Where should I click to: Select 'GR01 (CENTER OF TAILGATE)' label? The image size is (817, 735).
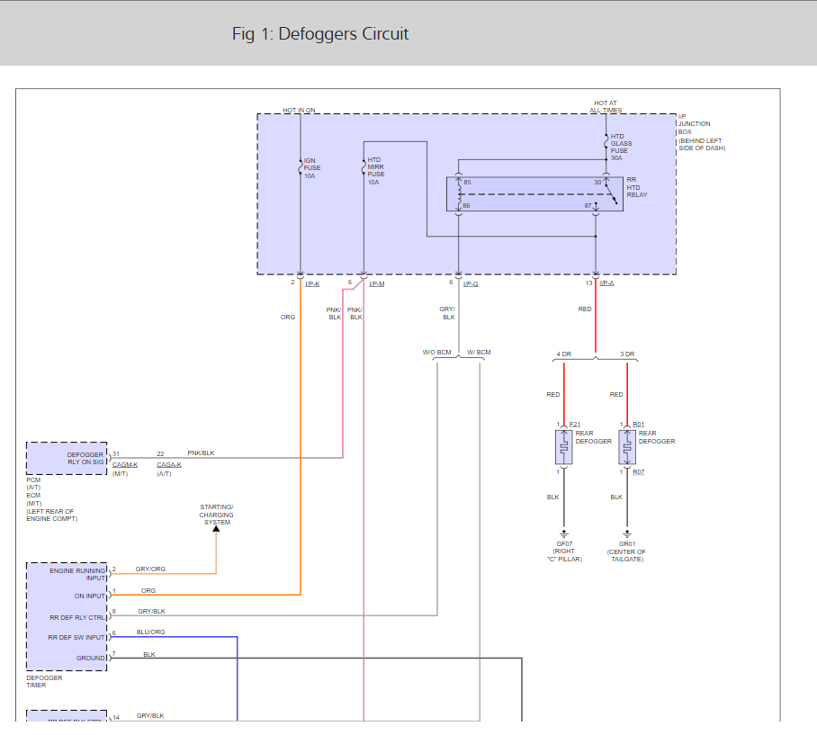[x=626, y=551]
